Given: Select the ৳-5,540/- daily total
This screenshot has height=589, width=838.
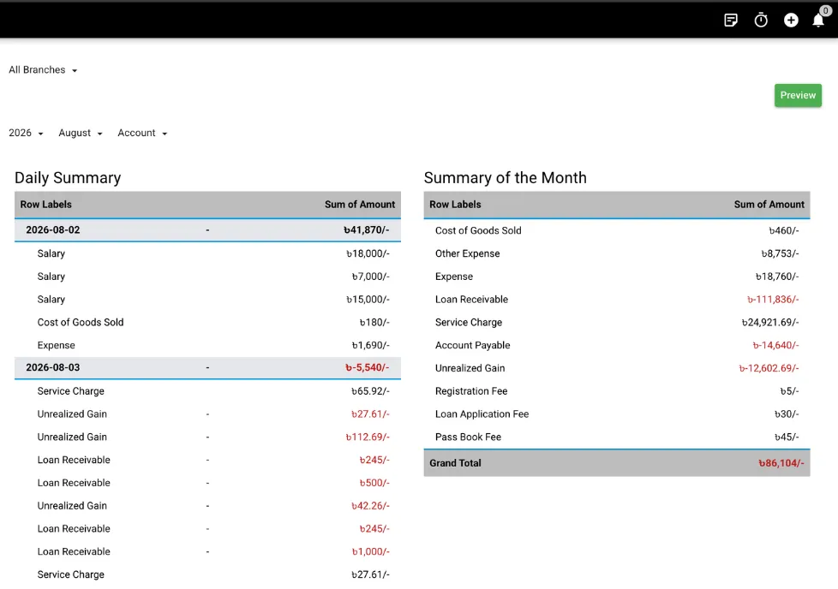Looking at the screenshot, I should (367, 367).
